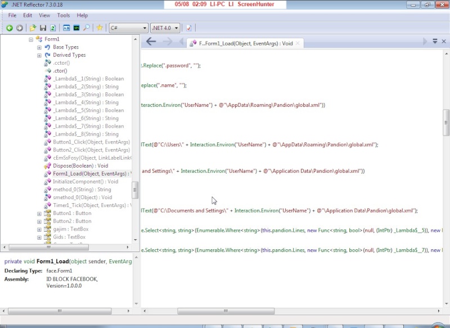Expand the Button1 : Button node
Viewport: 450px width, 328px height.
(x=39, y=214)
